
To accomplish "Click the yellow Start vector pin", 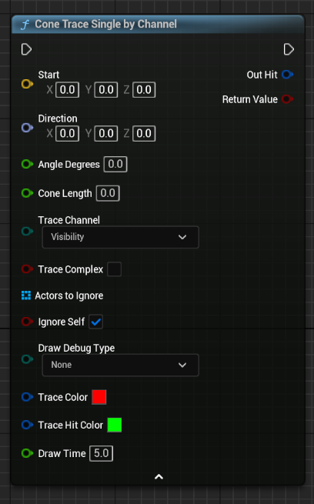I will (x=27, y=84).
